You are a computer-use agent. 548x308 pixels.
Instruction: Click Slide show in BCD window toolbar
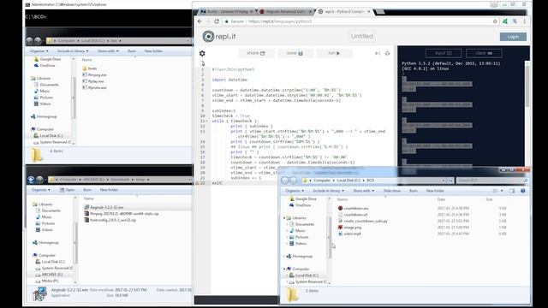point(392,191)
